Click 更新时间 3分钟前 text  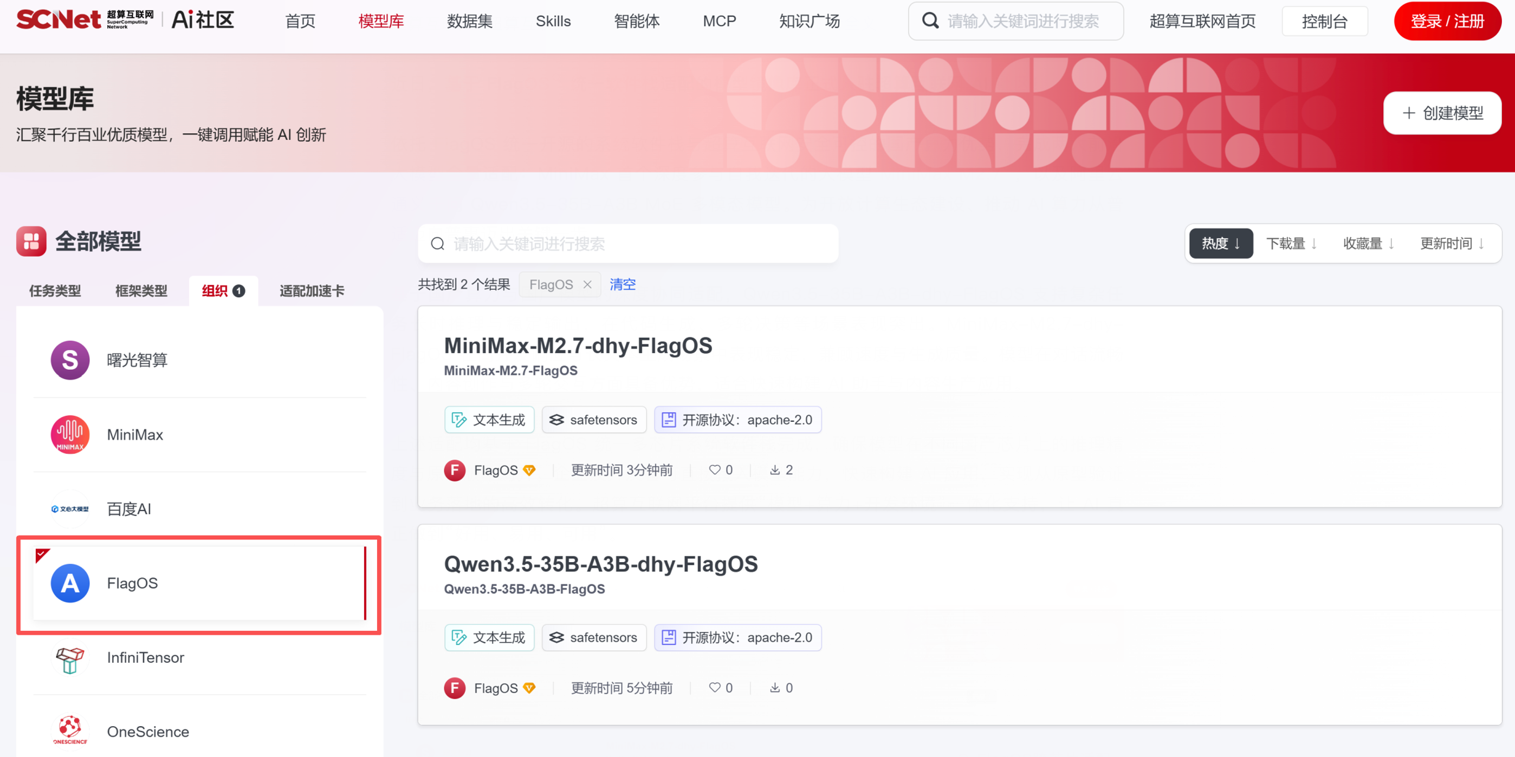[x=621, y=470]
